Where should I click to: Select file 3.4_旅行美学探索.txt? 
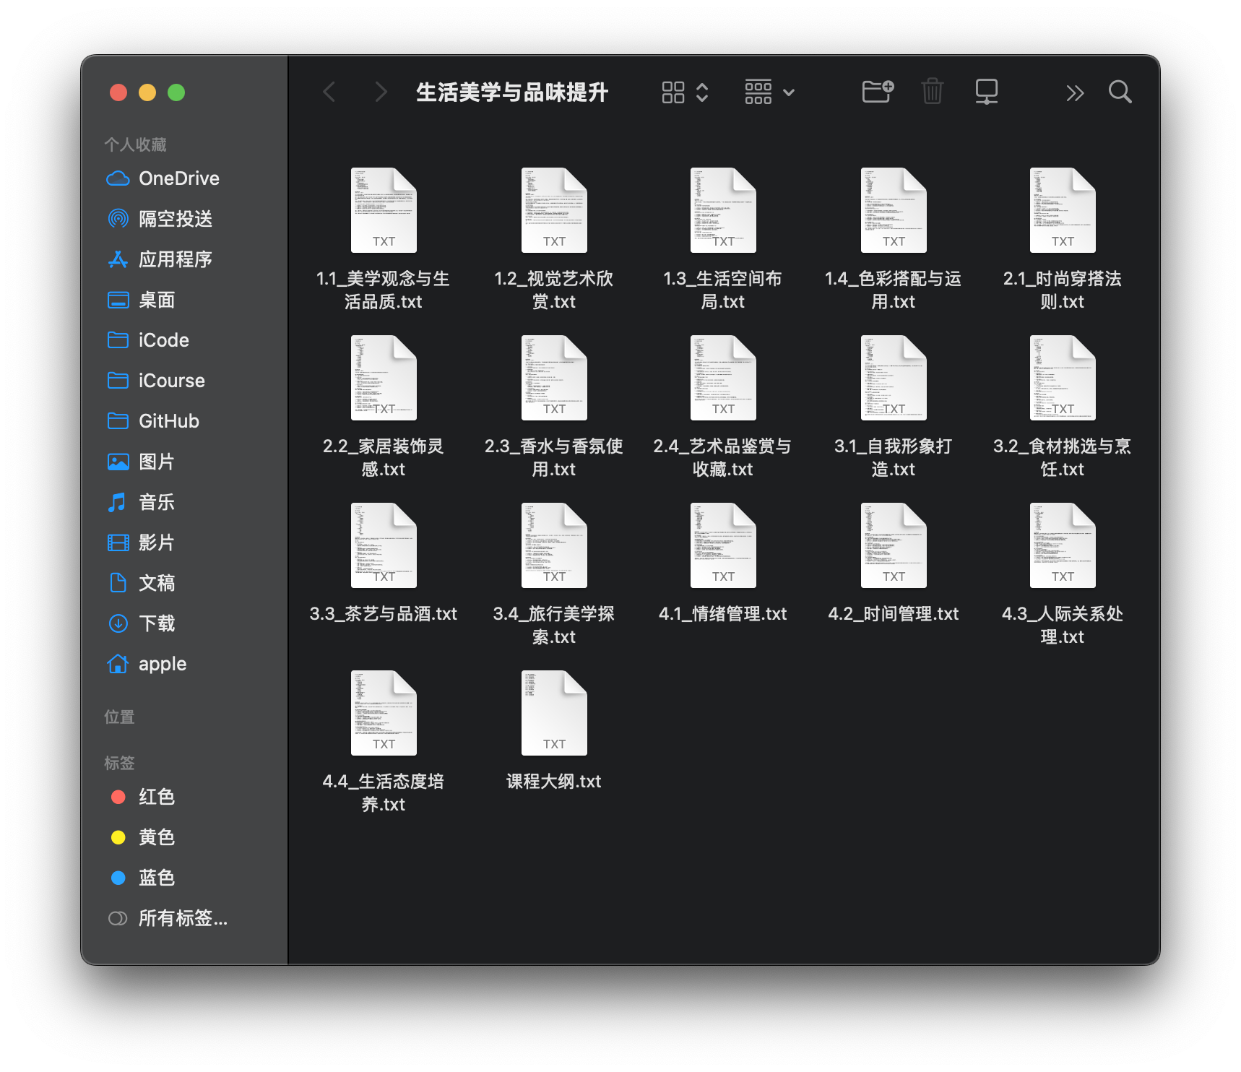[x=554, y=574]
